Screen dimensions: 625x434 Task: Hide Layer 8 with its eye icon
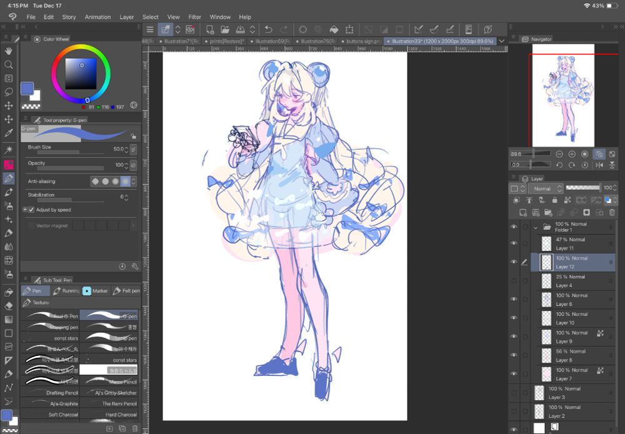[x=514, y=355]
